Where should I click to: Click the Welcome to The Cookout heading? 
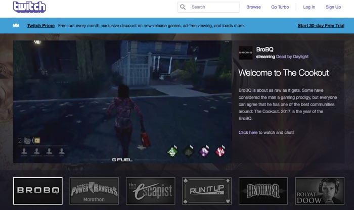point(284,73)
